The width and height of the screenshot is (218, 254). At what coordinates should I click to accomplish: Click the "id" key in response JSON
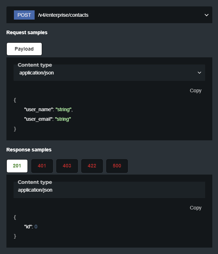[x=28, y=227]
